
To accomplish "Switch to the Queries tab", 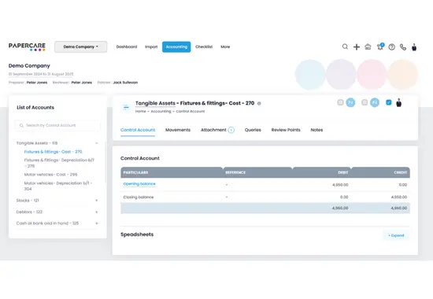I will pos(253,130).
